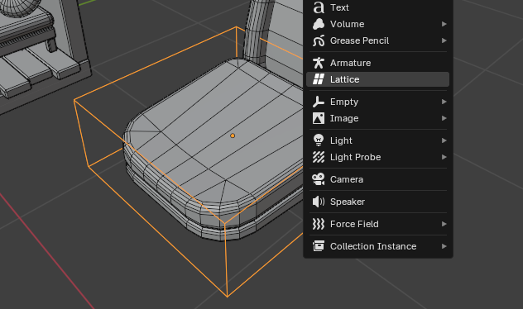Open the Force Field submenu entry
523x309 pixels.
(377, 224)
